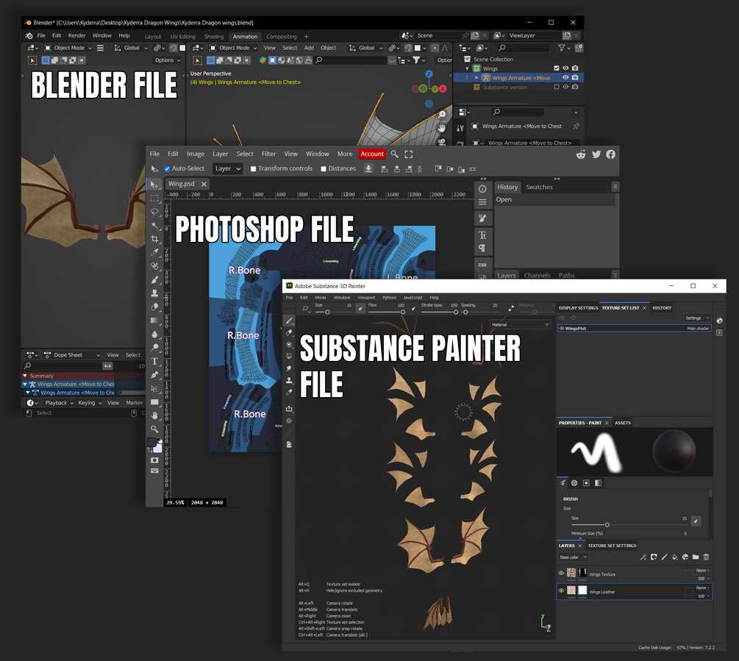Select the Brush tool in Photoshop toolbar
This screenshot has height=661, width=739.
point(154,279)
